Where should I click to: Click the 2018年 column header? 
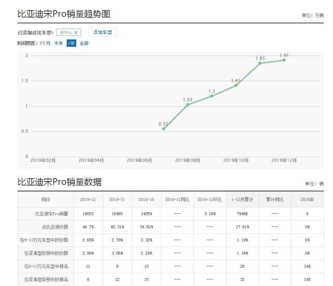click(x=307, y=200)
